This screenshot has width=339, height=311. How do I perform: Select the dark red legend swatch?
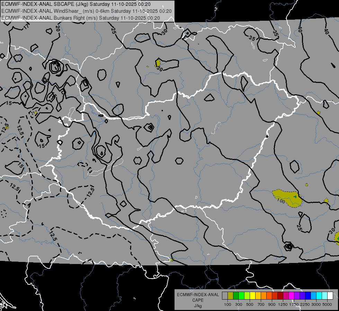pyautogui.click(x=280, y=295)
